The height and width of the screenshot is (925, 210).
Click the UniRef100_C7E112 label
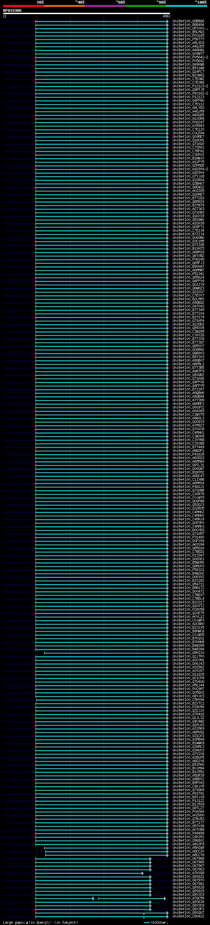coord(188,104)
